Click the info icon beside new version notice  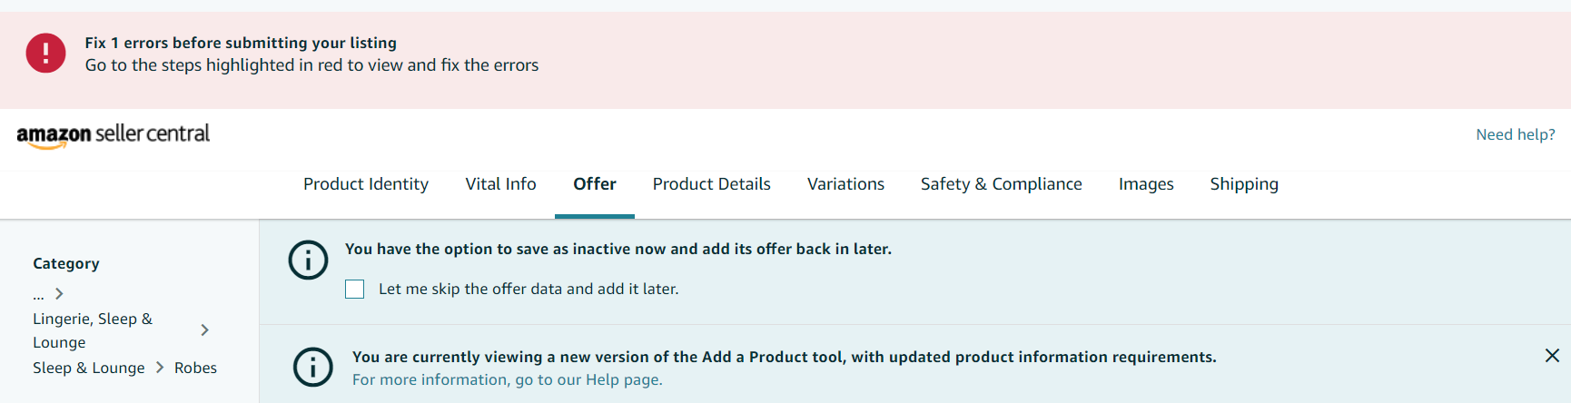[x=313, y=367]
